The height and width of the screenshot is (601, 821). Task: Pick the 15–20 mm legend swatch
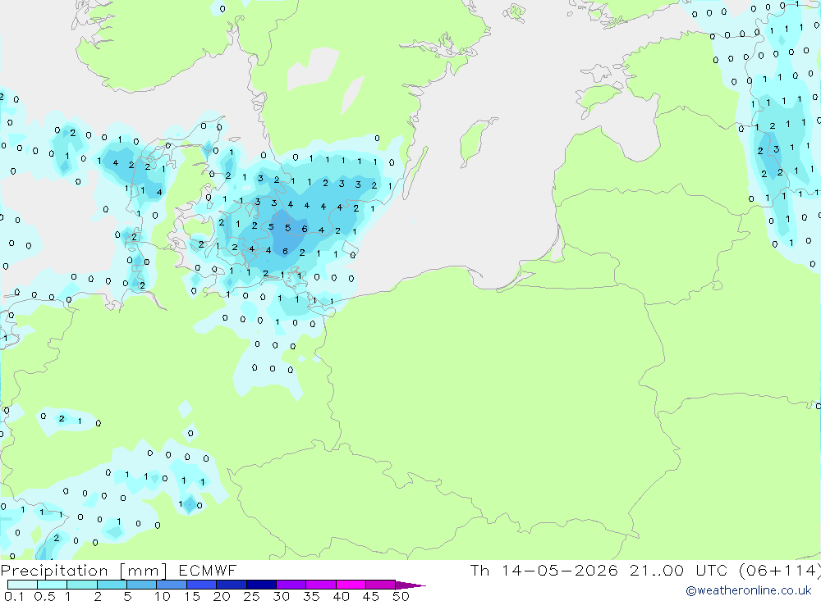pyautogui.click(x=201, y=585)
